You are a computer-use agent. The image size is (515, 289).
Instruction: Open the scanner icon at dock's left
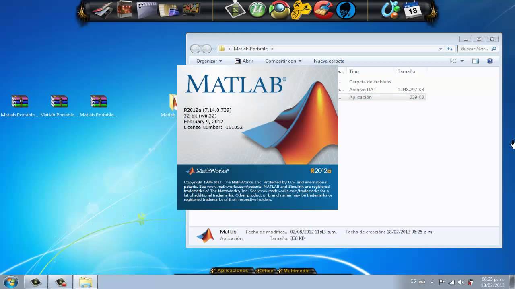coord(102,10)
